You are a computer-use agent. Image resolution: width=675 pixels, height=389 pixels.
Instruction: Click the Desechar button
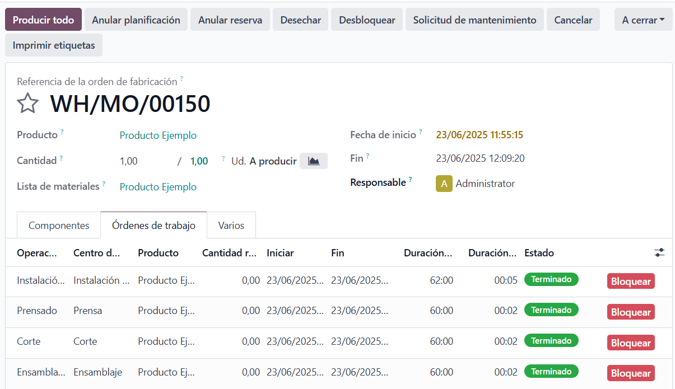(x=301, y=20)
